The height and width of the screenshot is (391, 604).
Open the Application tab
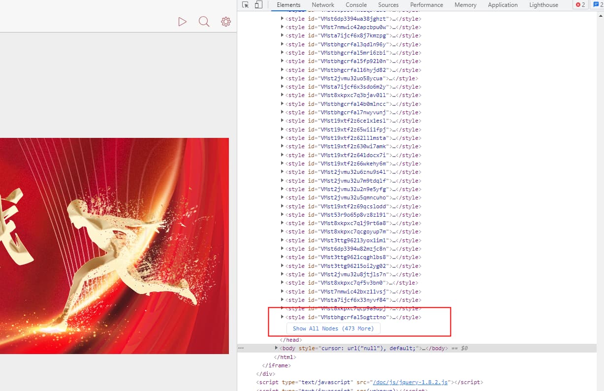503,5
